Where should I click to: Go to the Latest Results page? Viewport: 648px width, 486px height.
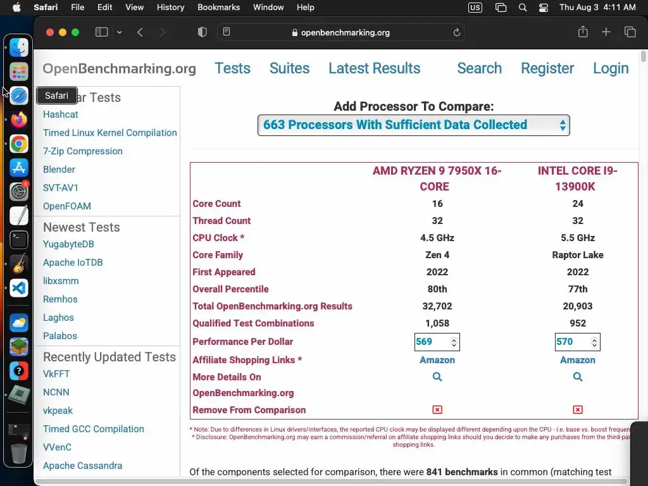pyautogui.click(x=374, y=68)
